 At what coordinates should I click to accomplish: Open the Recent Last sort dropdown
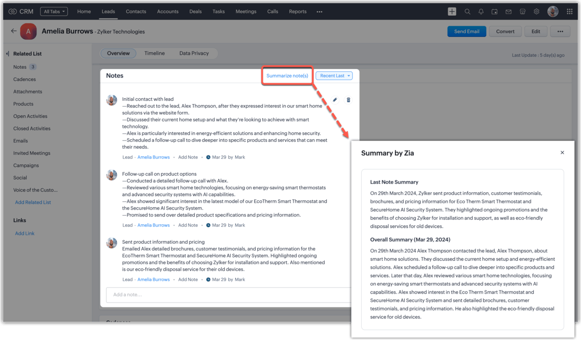click(334, 76)
